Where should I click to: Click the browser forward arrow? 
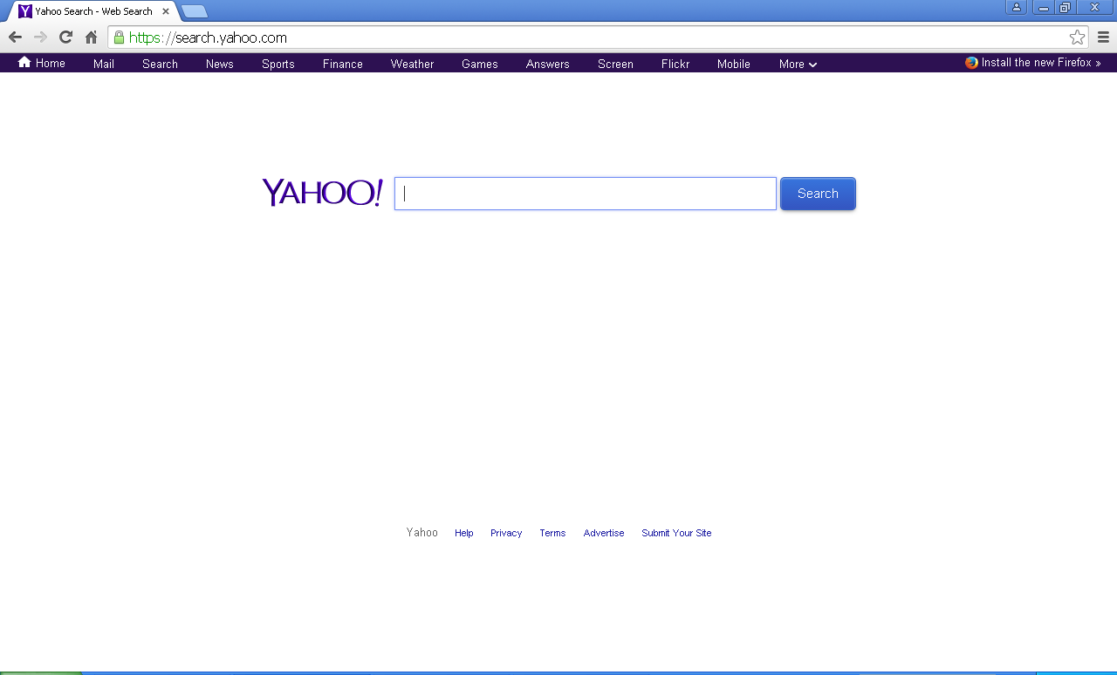click(40, 37)
